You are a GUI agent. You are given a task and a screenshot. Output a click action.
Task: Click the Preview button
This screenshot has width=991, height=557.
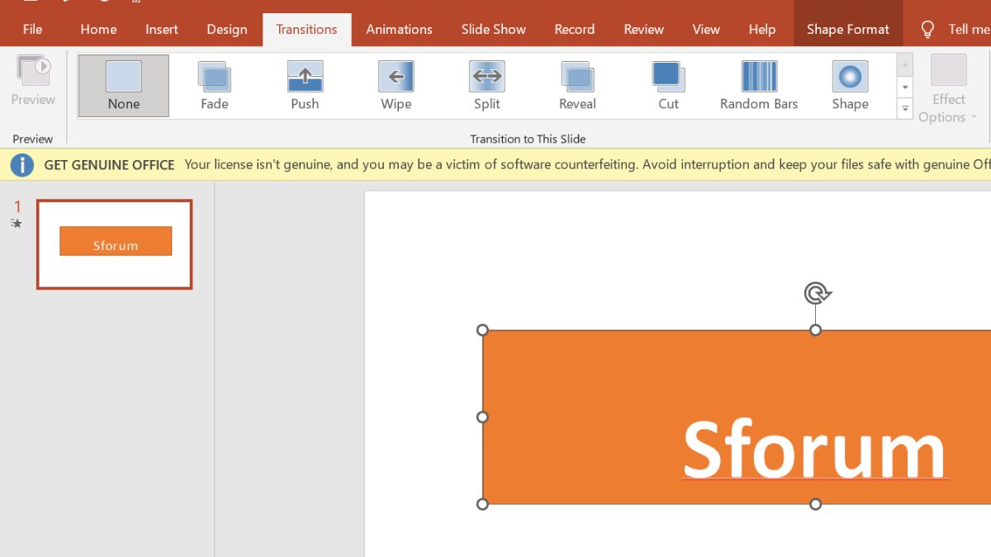click(33, 83)
